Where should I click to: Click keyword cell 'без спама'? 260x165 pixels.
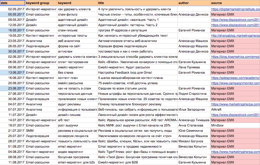click(x=77, y=72)
